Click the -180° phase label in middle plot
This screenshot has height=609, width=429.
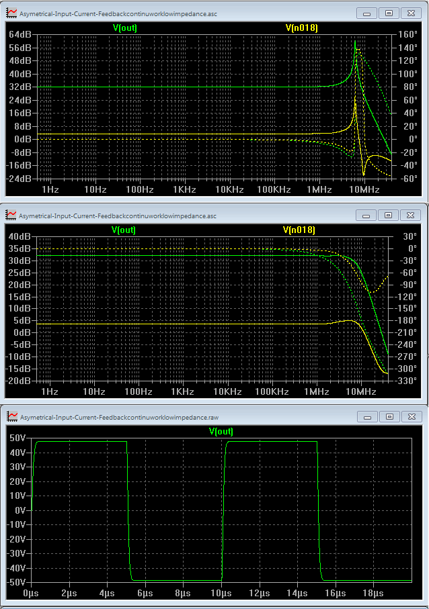(406, 320)
